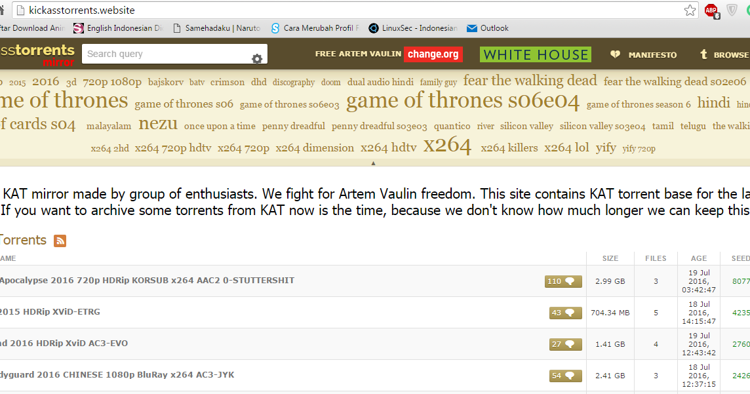Click the heart icon next to MANIFESTO
This screenshot has width=750, height=394.
tap(614, 55)
